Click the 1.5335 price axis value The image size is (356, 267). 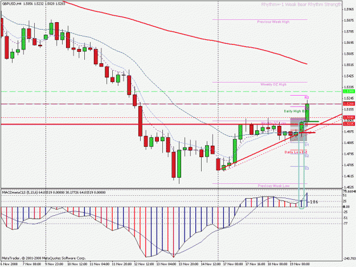click(349, 87)
